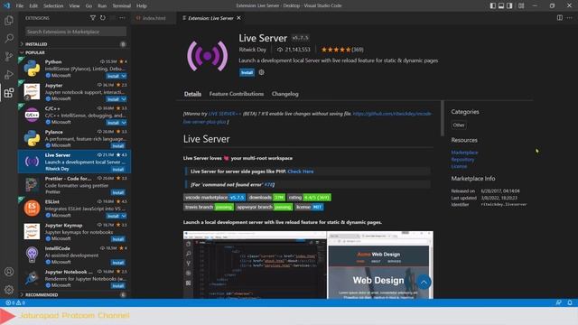Open the Accounts menu icon
578x325 pixels.
tap(9, 272)
